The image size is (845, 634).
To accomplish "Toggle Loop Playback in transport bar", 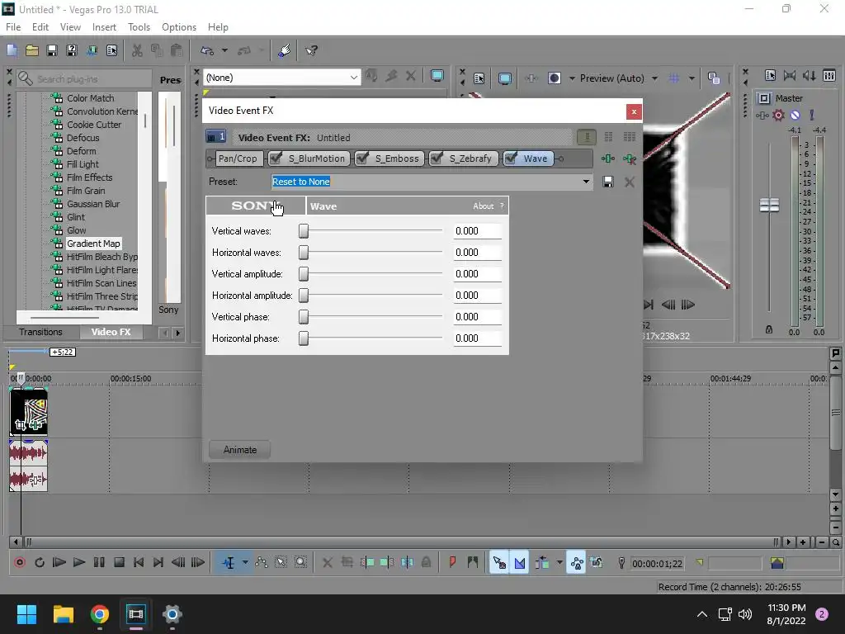I will 40,562.
